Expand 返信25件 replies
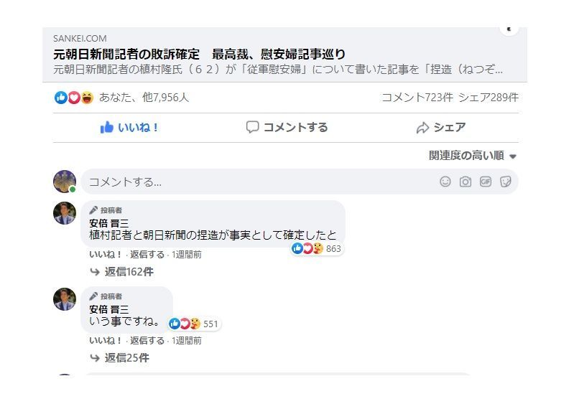Image resolution: width=574 pixels, height=409 pixels. click(120, 358)
